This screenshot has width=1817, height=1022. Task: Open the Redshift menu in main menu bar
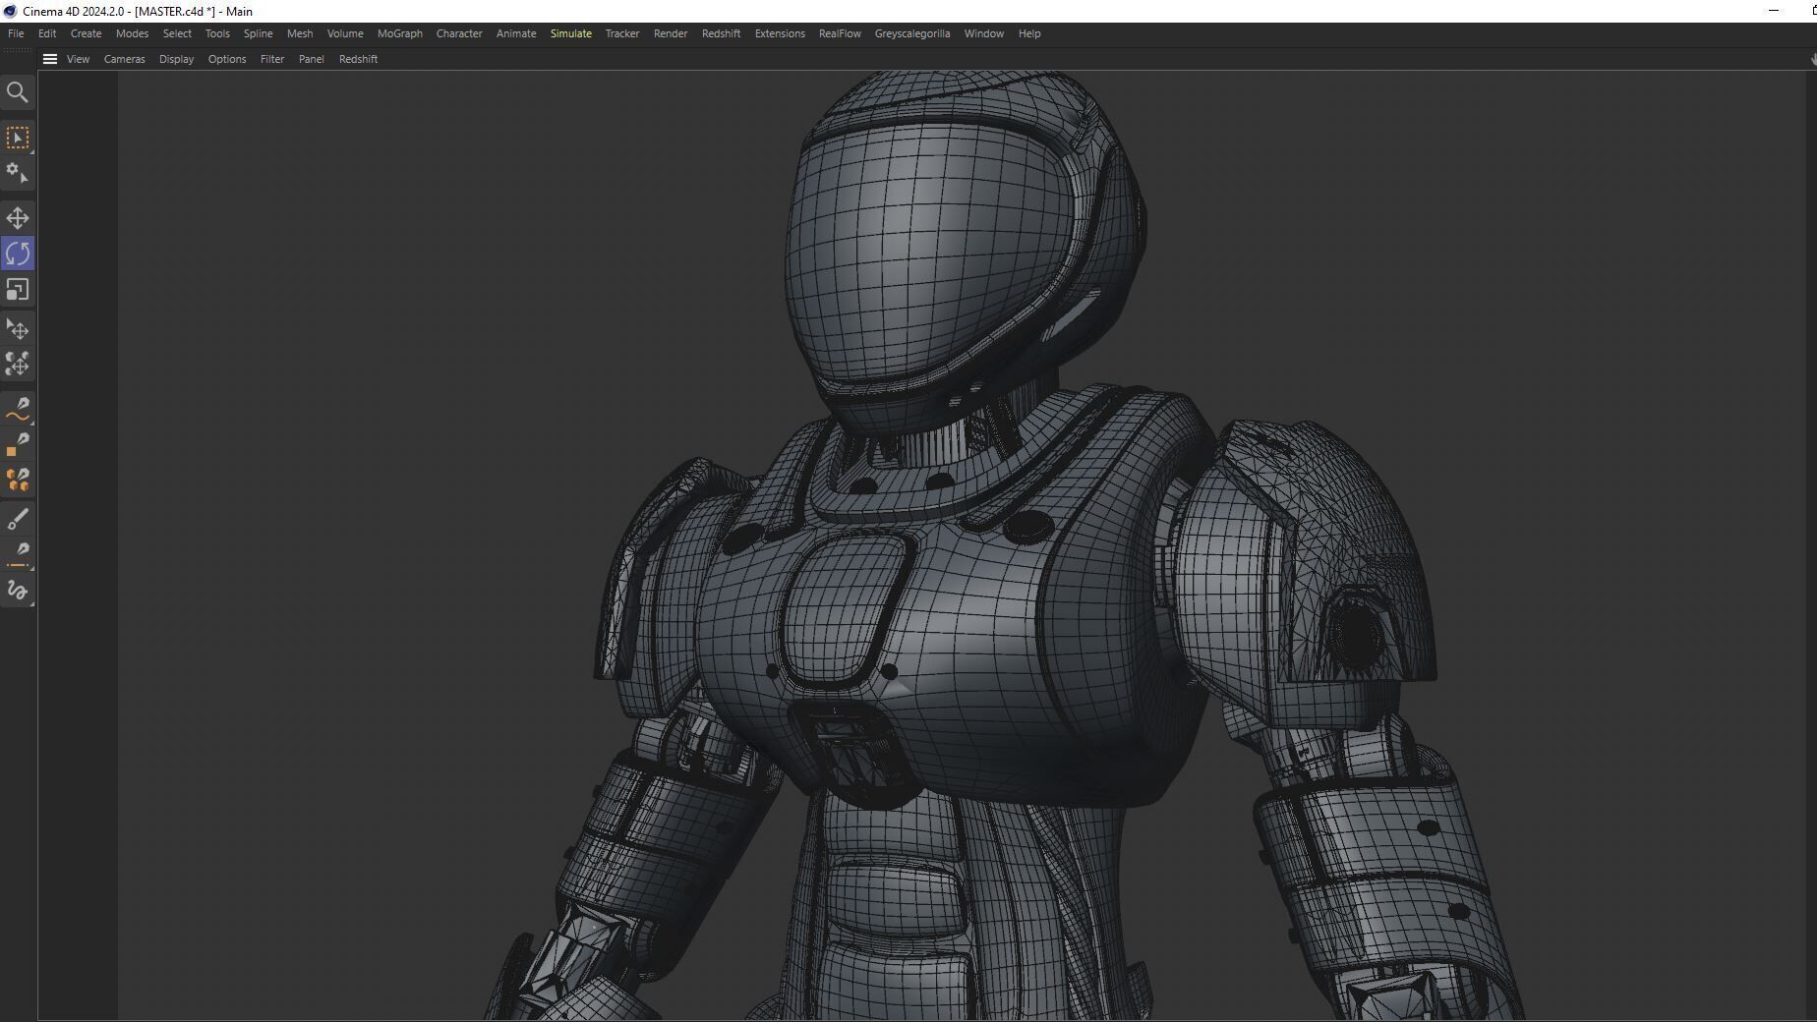[721, 33]
